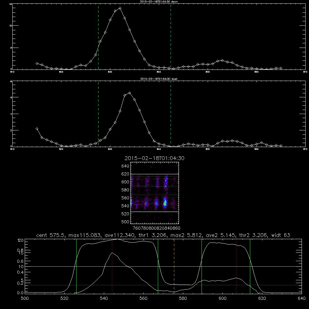Click the '580' y-axis label of spectral image
This screenshot has width=309, height=309.
[125, 190]
